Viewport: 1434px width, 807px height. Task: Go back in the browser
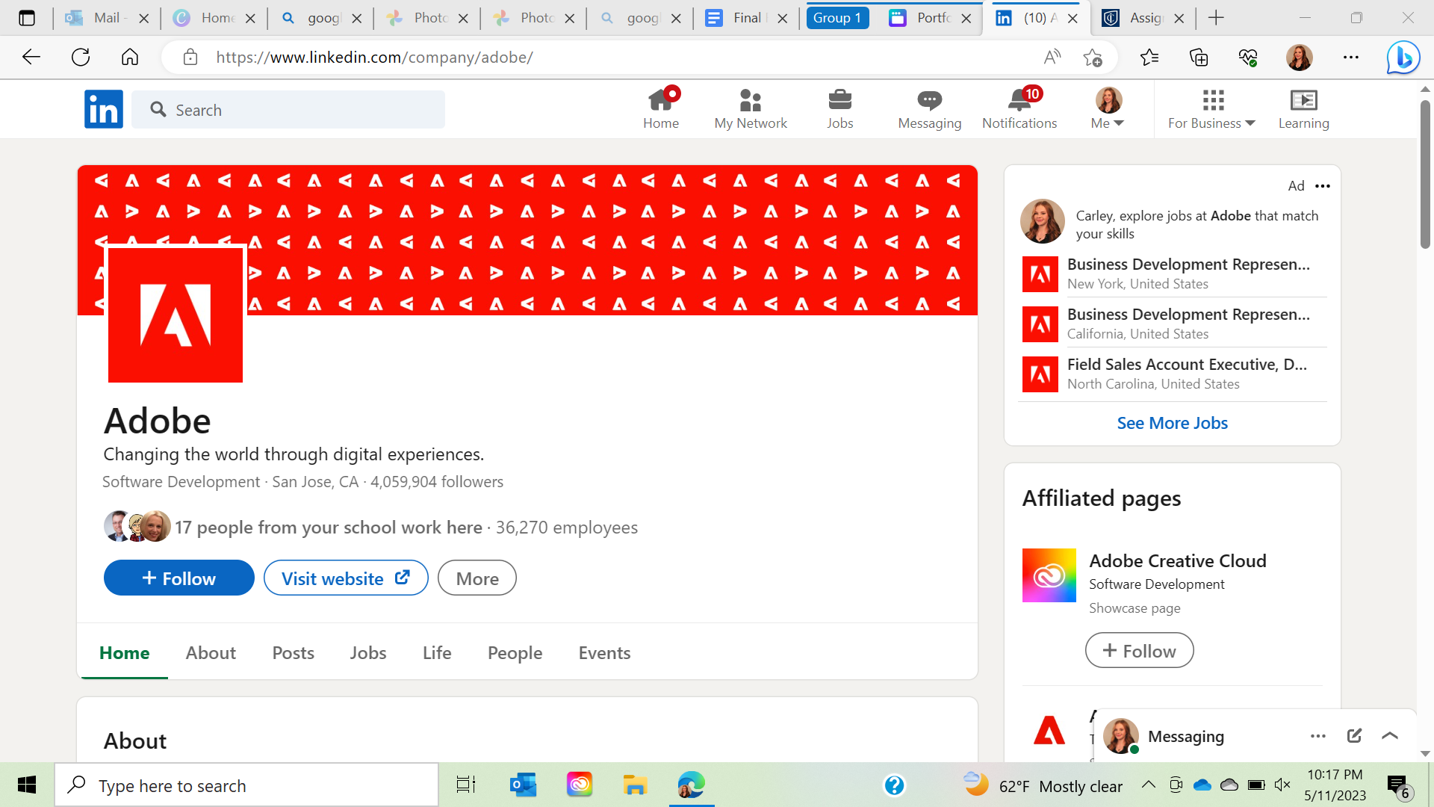pyautogui.click(x=31, y=57)
